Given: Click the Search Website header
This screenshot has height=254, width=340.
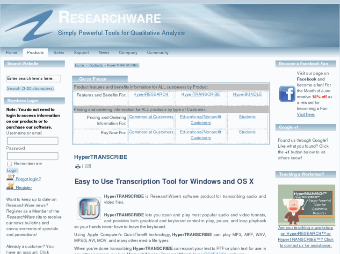Looking at the screenshot, I should (x=34, y=64).
